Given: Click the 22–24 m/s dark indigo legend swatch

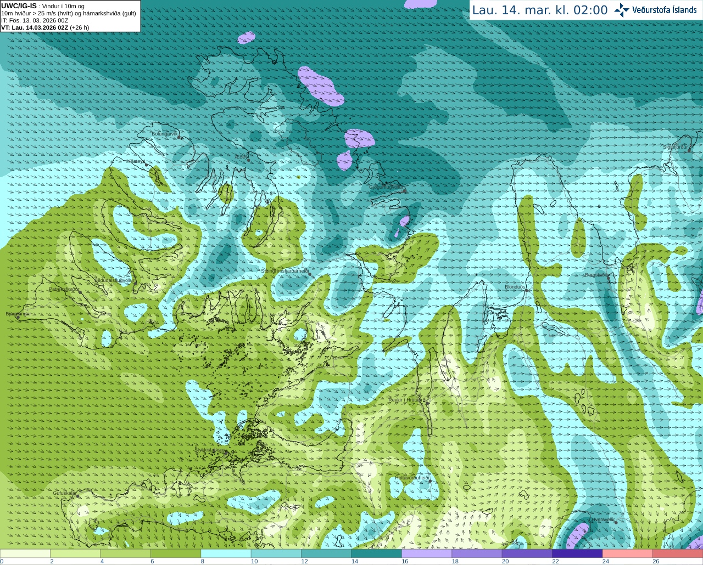Looking at the screenshot, I should [x=578, y=553].
